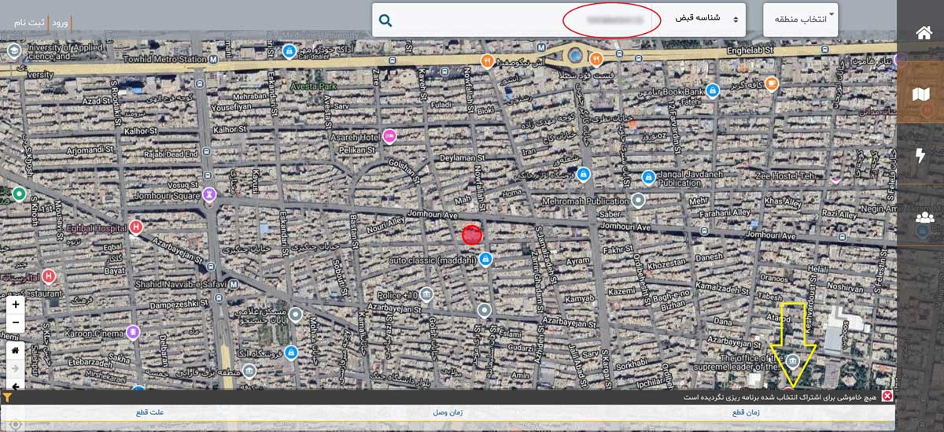Click the orange cafe marker near Enghelab St
This screenshot has height=432, width=944.
(x=772, y=83)
